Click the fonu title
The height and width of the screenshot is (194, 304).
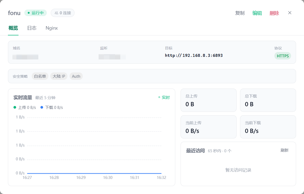click(x=14, y=13)
